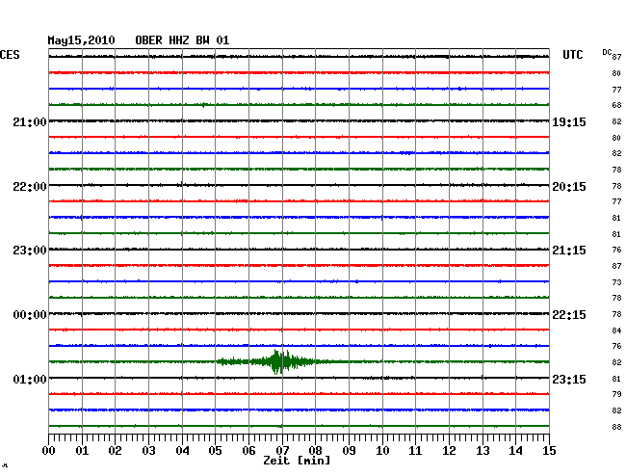Click minute tick label 03 on Zeit axis
This screenshot has width=626, height=476.
[148, 450]
